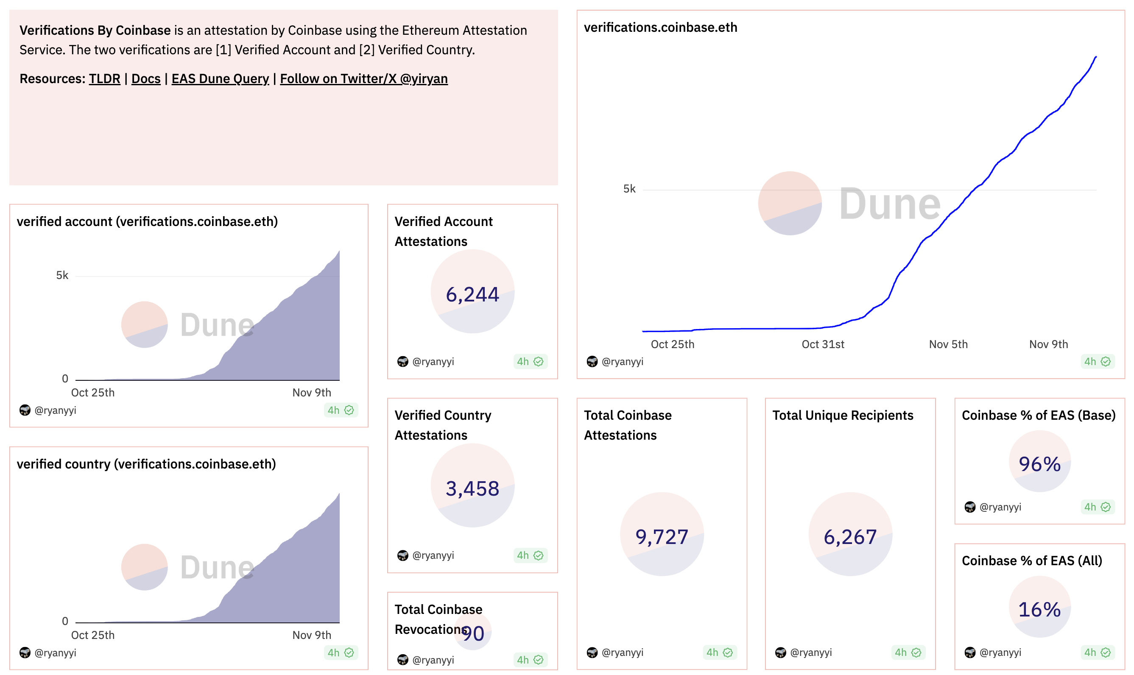
Task: Click @ryanyyi under verifications.coinbase.eth line chart
Action: (x=622, y=361)
